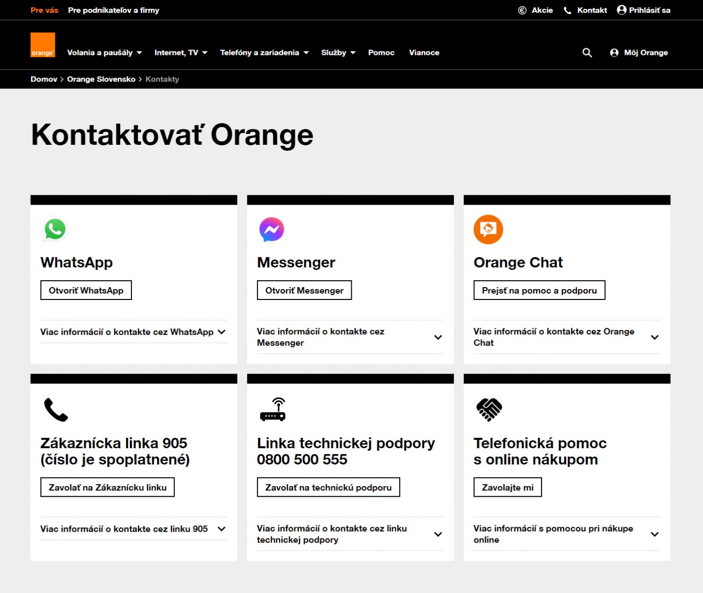Click the Orange Chat bubble icon
This screenshot has height=593, width=703.
[488, 229]
